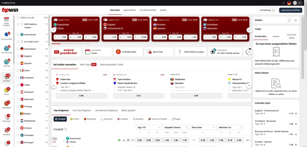This screenshot has height=147, width=307.
Task: Click odds 2.55 on Kasachstan carousel card
Action: [60, 37]
